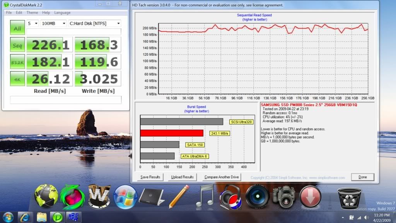
Task: Click the Seq read value 226.1
Action: coord(49,45)
